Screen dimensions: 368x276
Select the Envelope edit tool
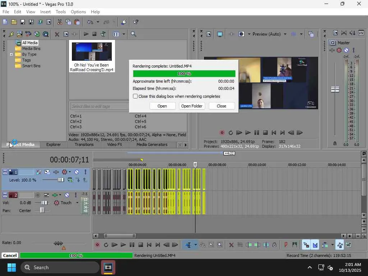[x=203, y=245]
